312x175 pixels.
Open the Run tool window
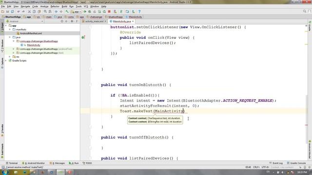coord(74,163)
